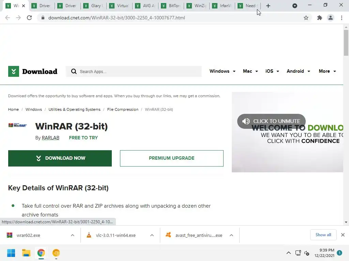Open options arrow for wrar602.exe download
Screen dimensions: 349x261
pyautogui.click(x=73, y=235)
